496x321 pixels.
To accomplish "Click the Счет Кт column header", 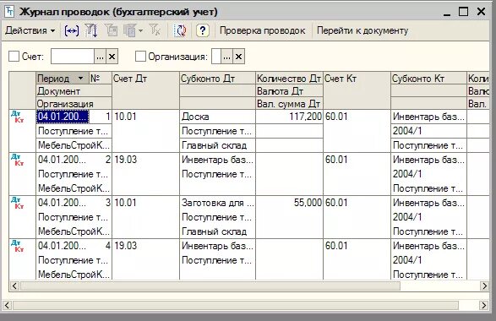I will click(x=357, y=90).
